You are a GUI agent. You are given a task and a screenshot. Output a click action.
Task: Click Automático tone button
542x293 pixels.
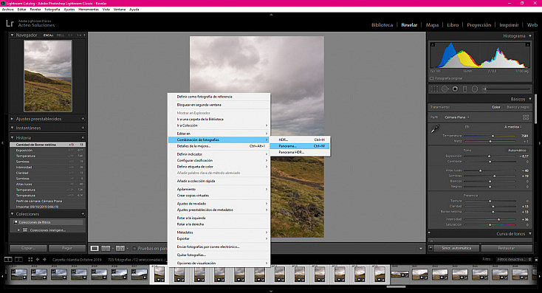517,151
